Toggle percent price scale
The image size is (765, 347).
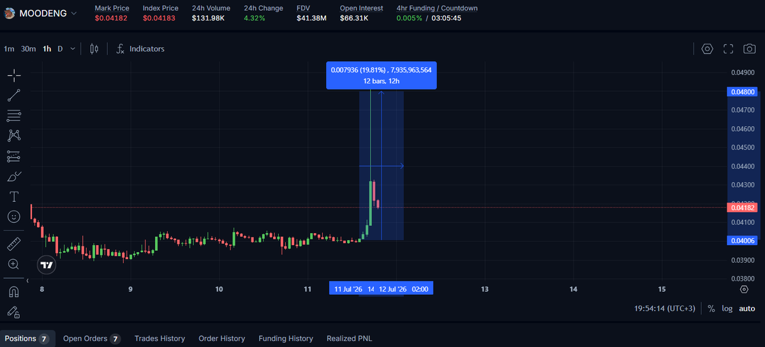pyautogui.click(x=711, y=309)
